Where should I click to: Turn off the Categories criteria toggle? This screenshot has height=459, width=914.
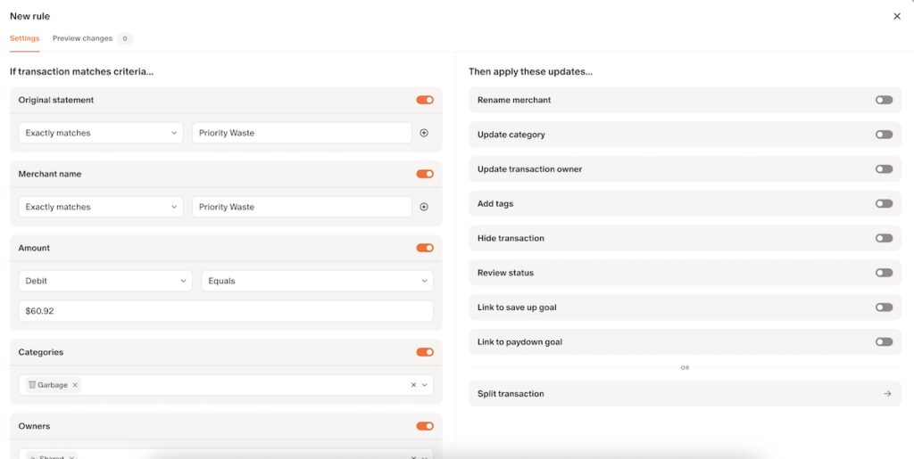425,352
